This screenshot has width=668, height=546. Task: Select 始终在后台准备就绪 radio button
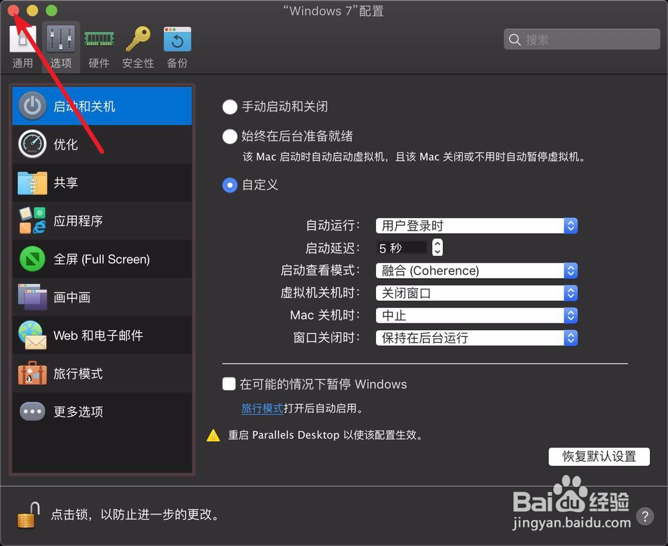[x=230, y=136]
